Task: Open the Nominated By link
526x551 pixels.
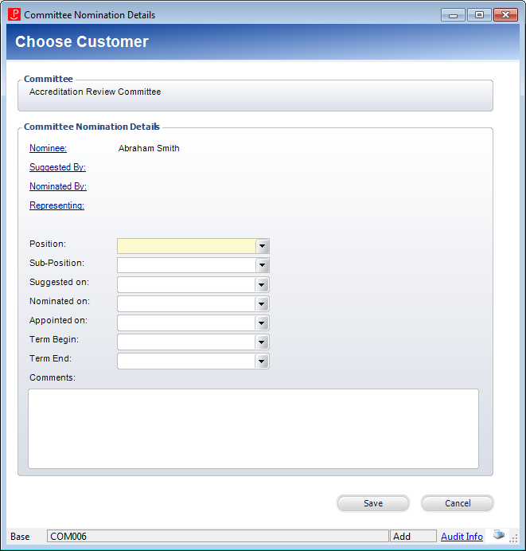Action: coord(58,186)
